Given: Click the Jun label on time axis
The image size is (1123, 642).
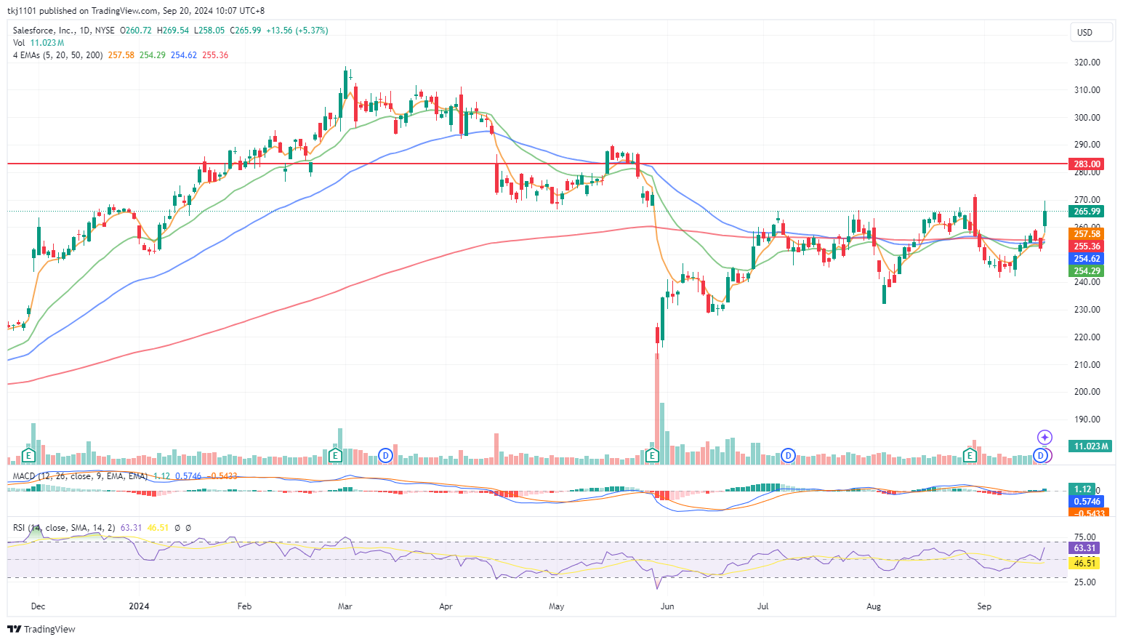Looking at the screenshot, I should click(x=667, y=606).
